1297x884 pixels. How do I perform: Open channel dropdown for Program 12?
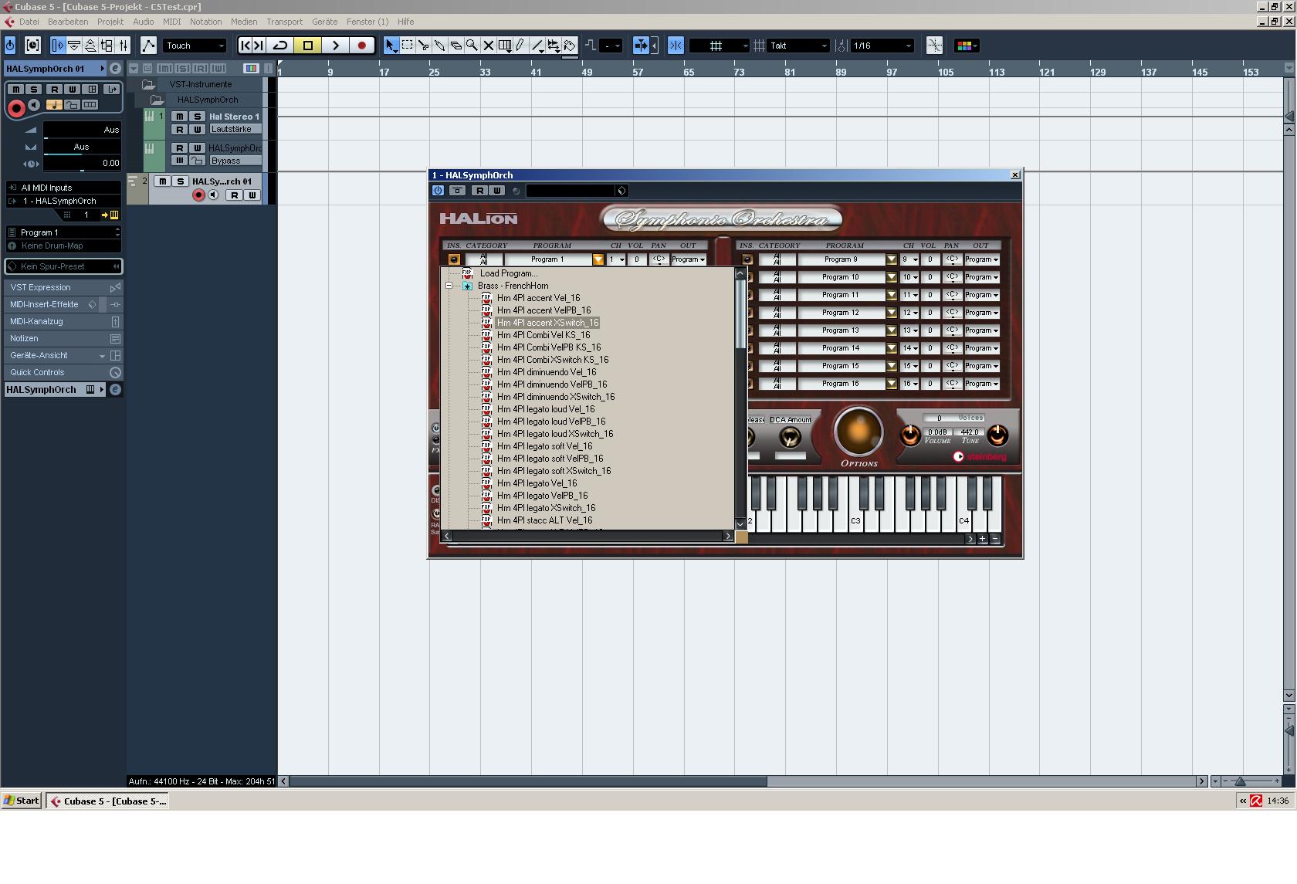pos(909,313)
